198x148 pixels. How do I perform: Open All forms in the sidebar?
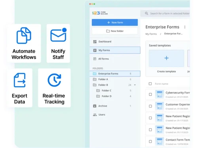click(115, 59)
